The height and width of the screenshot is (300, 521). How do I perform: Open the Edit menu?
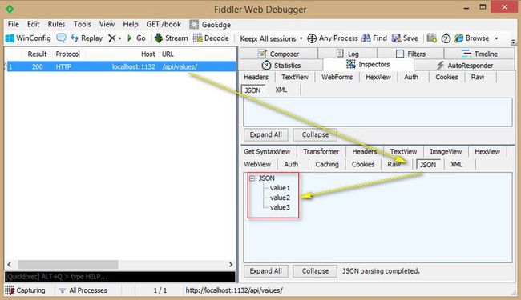(33, 24)
